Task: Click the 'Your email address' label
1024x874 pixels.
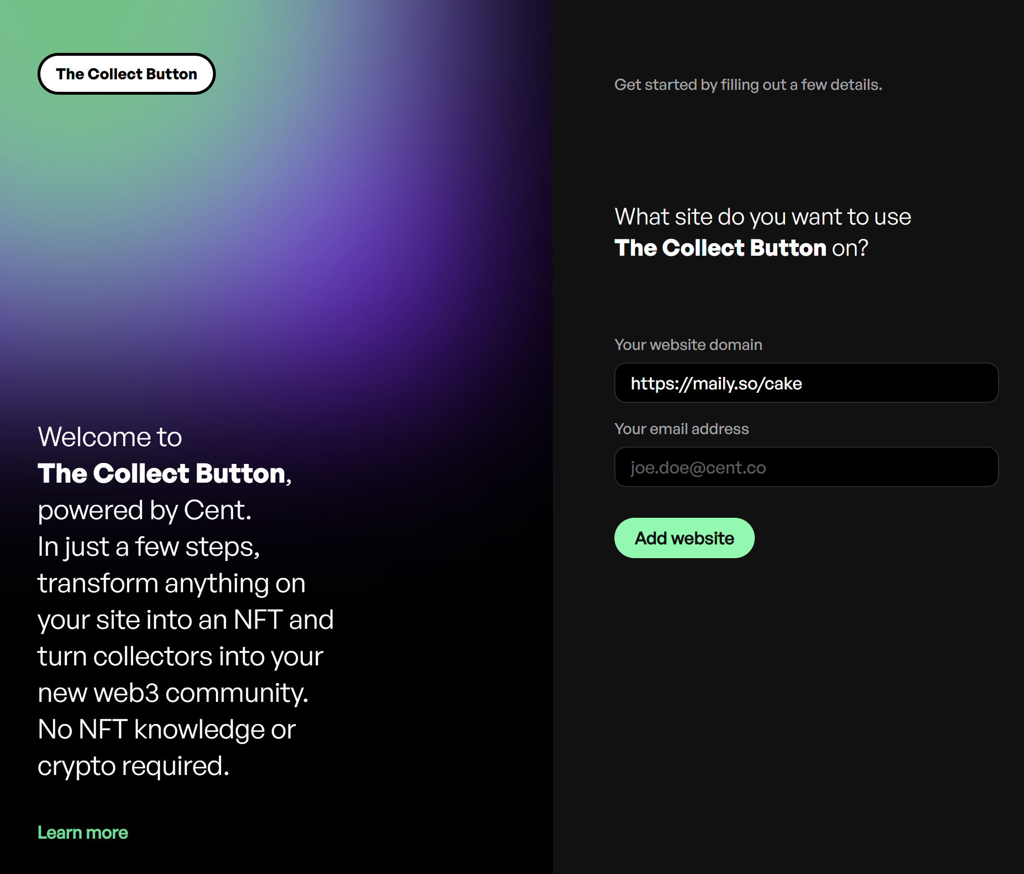Action: pyautogui.click(x=681, y=429)
